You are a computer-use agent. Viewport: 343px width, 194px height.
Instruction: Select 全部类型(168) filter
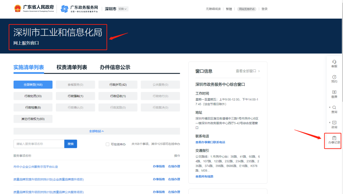point(33,85)
